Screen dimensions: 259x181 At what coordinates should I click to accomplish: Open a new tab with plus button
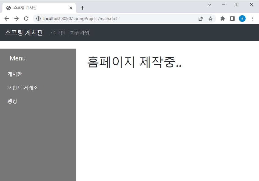[x=82, y=8]
